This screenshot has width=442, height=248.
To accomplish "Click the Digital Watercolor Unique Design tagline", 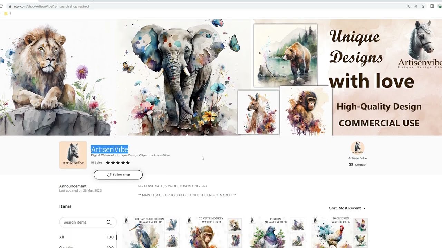I will pos(130,155).
